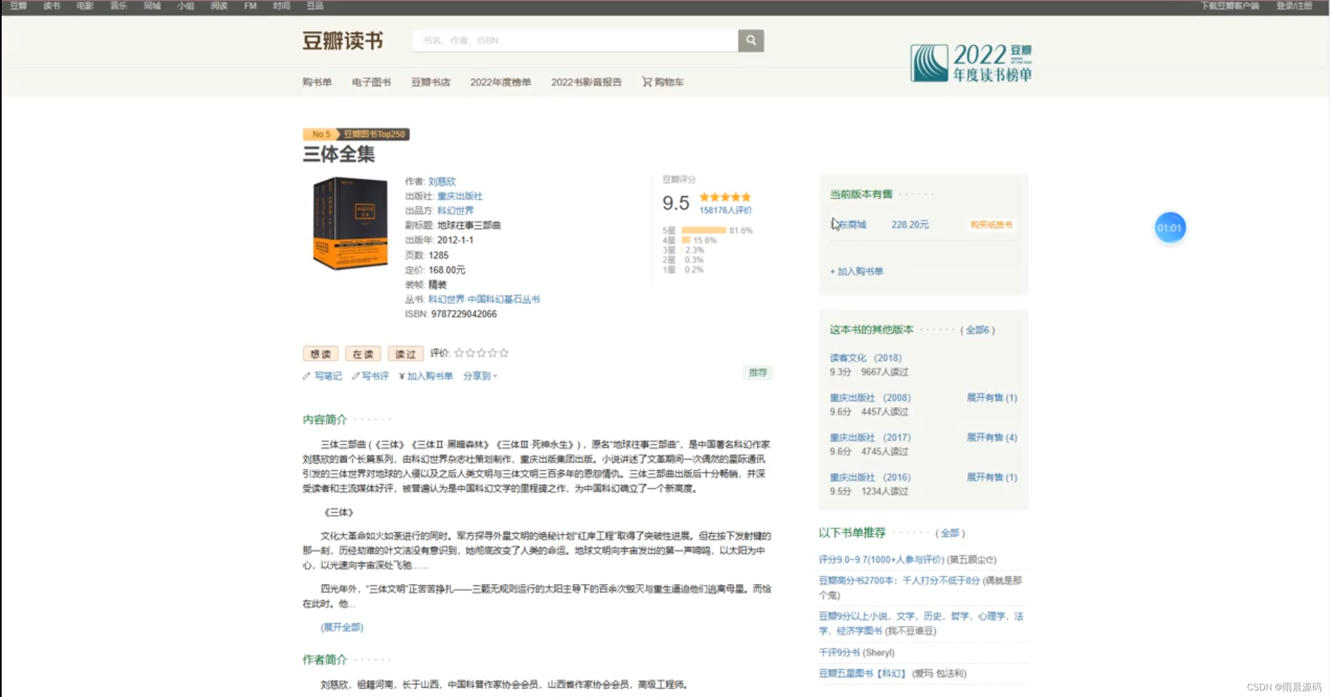Open the 电子图书 navigation tab
This screenshot has width=1330, height=697.
(371, 82)
